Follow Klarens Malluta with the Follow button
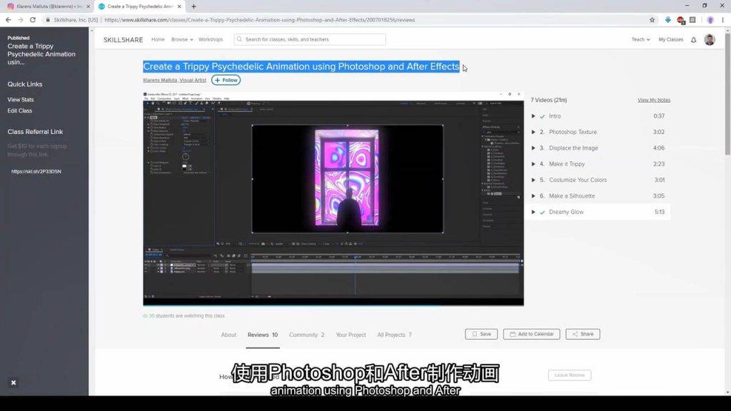Image resolution: width=731 pixels, height=411 pixels. 226,80
